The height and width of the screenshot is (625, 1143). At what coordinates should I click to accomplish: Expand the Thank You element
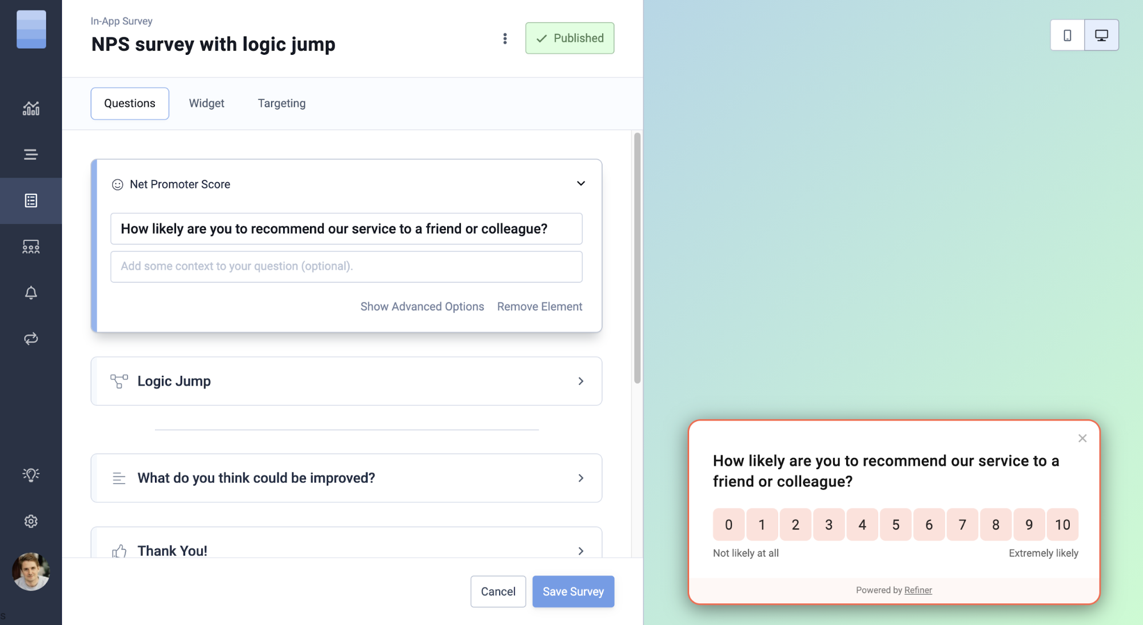(x=580, y=551)
